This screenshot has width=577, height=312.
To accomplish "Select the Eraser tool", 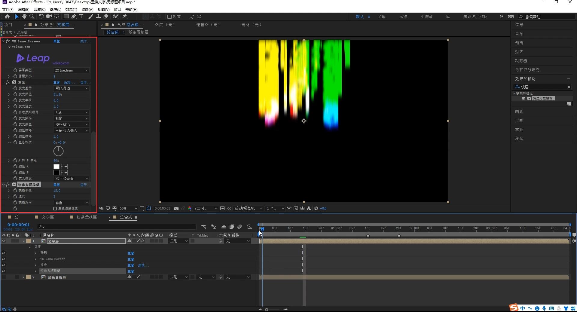I will coord(106,17).
